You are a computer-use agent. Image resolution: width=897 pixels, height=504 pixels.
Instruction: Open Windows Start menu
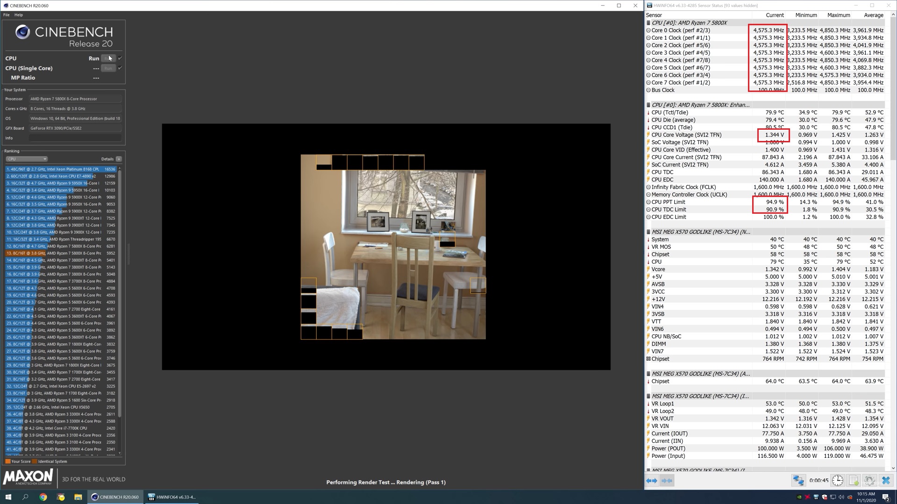(8, 497)
